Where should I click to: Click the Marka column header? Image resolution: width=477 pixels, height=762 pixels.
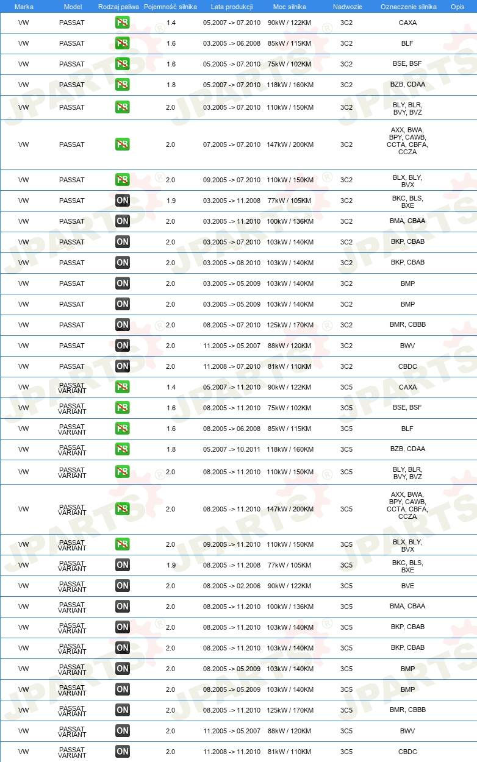click(x=24, y=6)
